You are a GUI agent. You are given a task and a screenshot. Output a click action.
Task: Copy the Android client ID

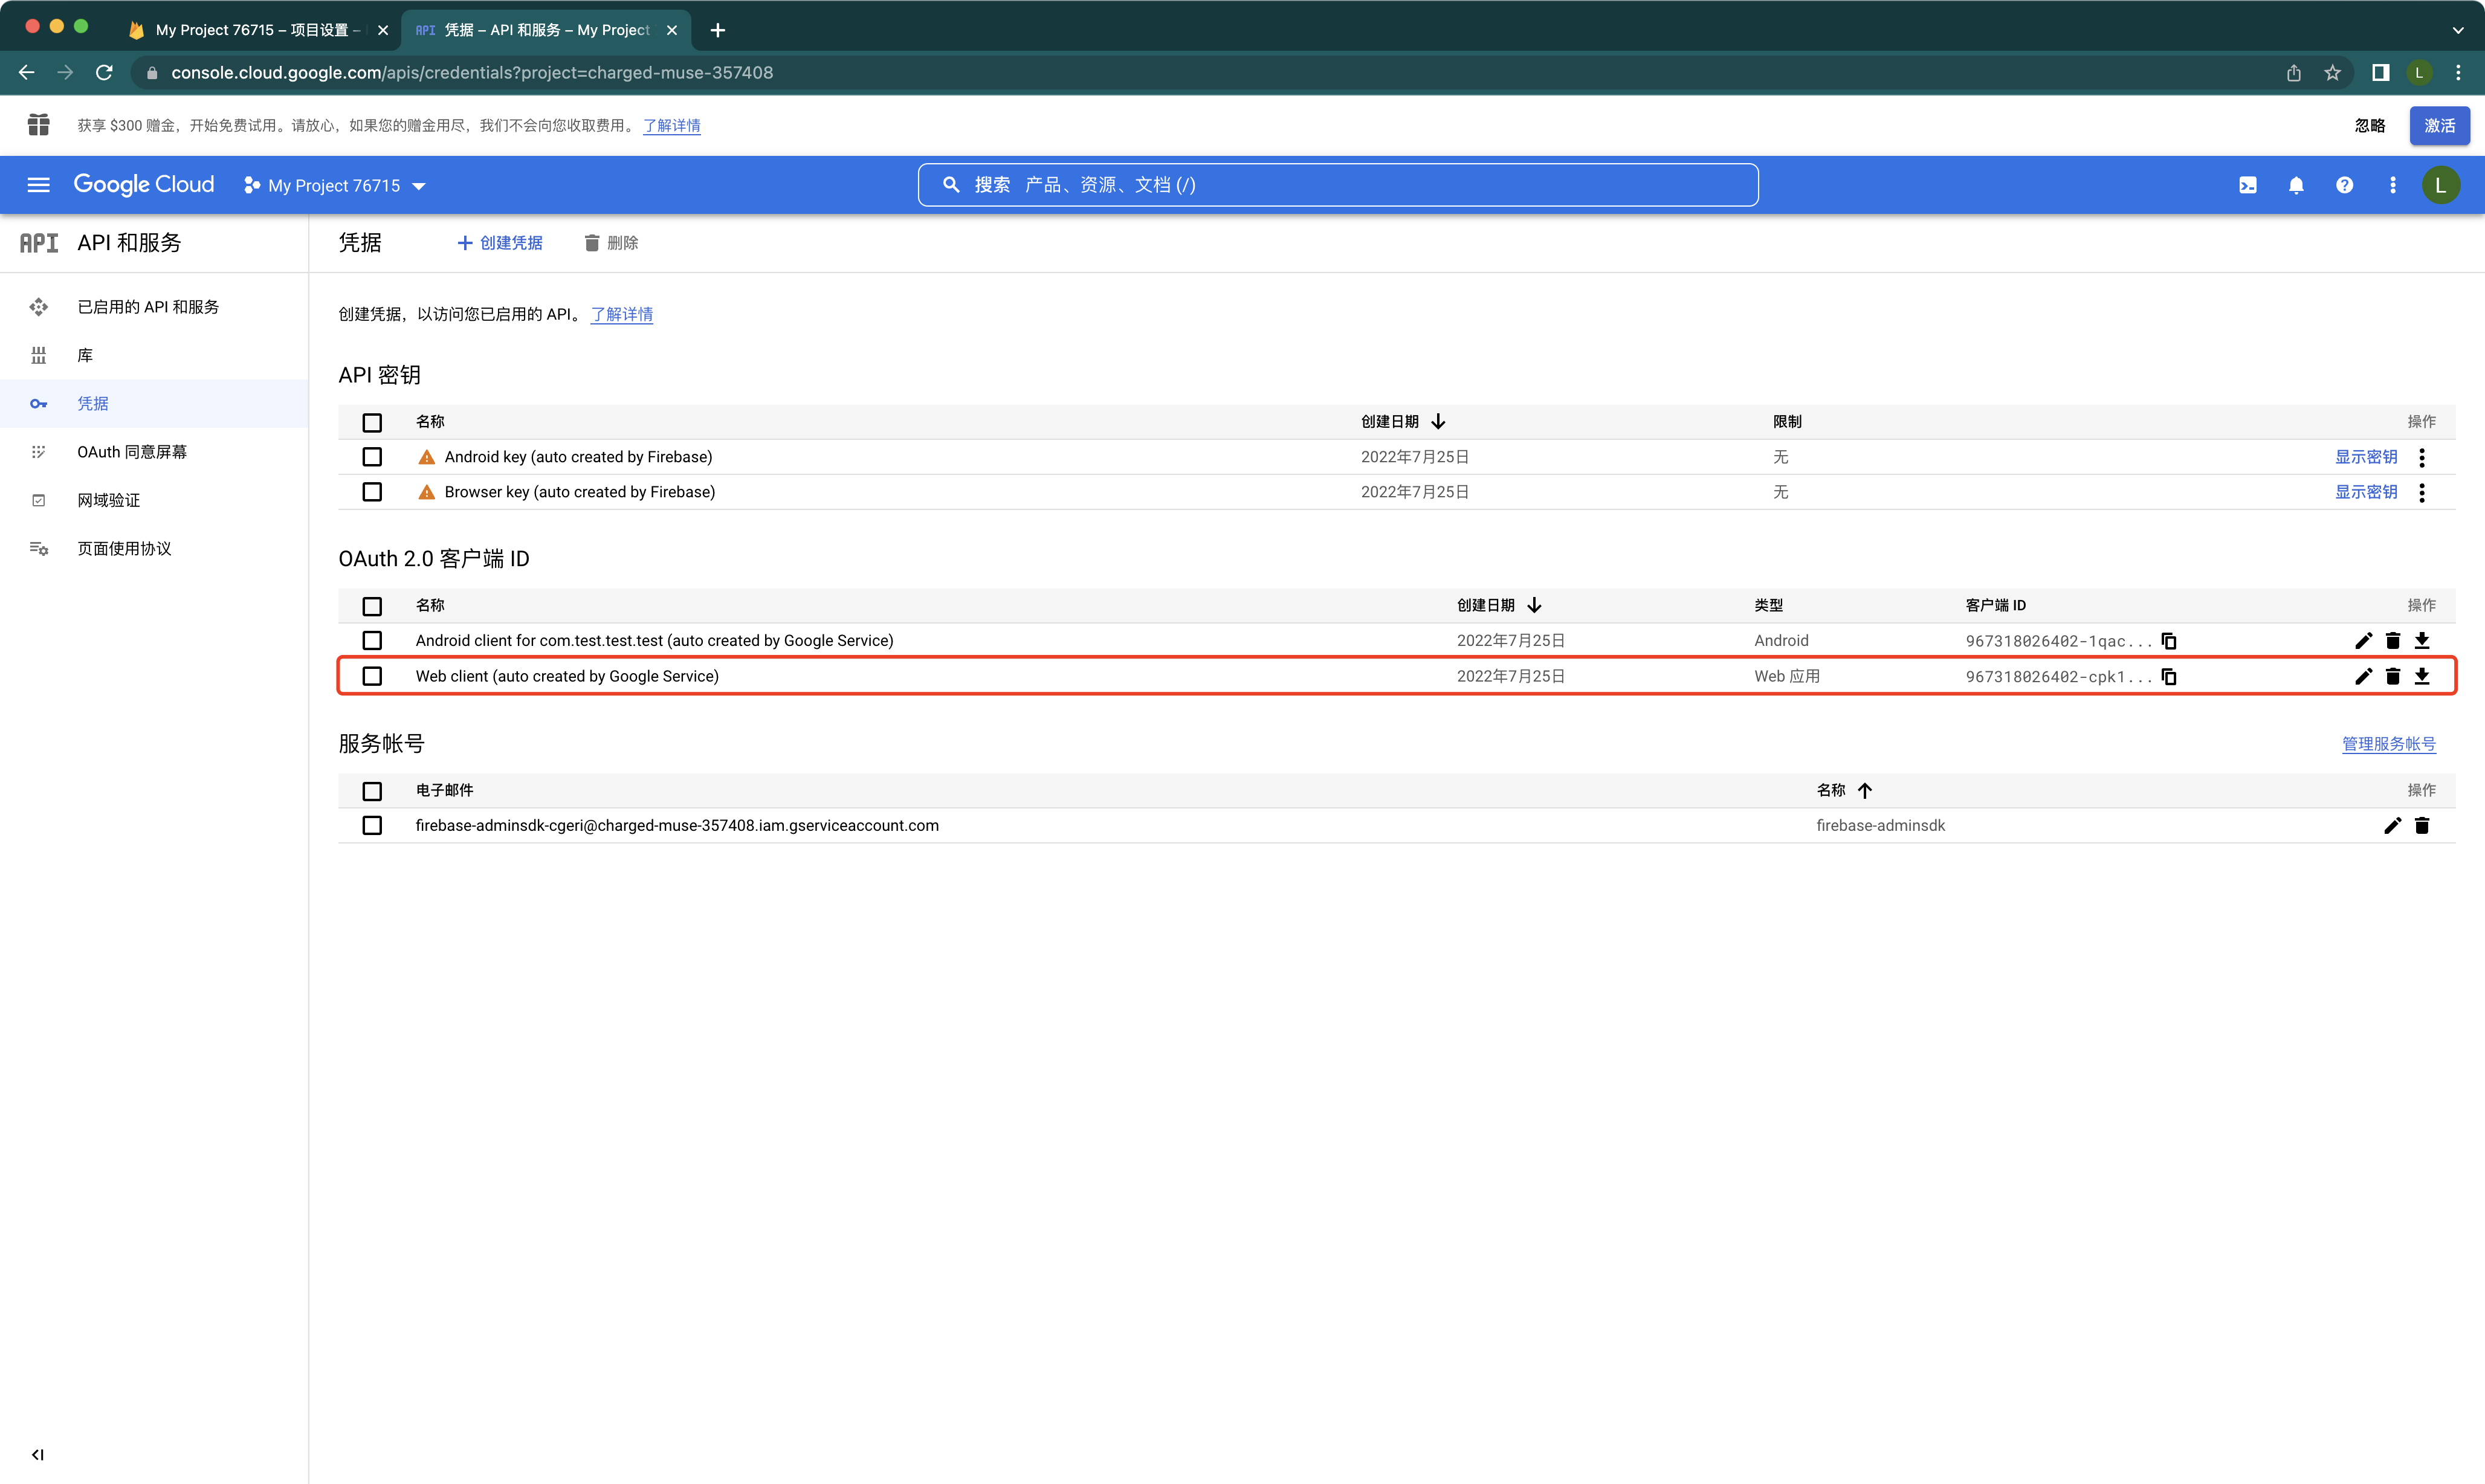pyautogui.click(x=2169, y=641)
